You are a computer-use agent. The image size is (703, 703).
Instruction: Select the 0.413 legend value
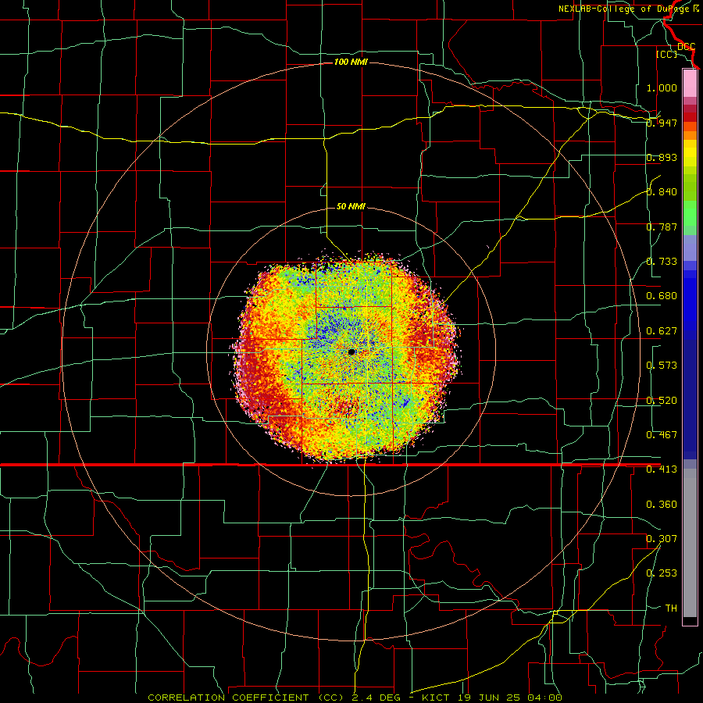click(662, 469)
